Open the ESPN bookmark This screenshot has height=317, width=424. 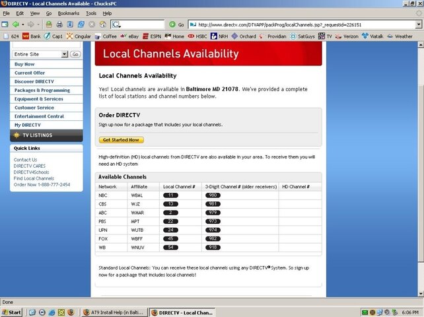(x=152, y=36)
